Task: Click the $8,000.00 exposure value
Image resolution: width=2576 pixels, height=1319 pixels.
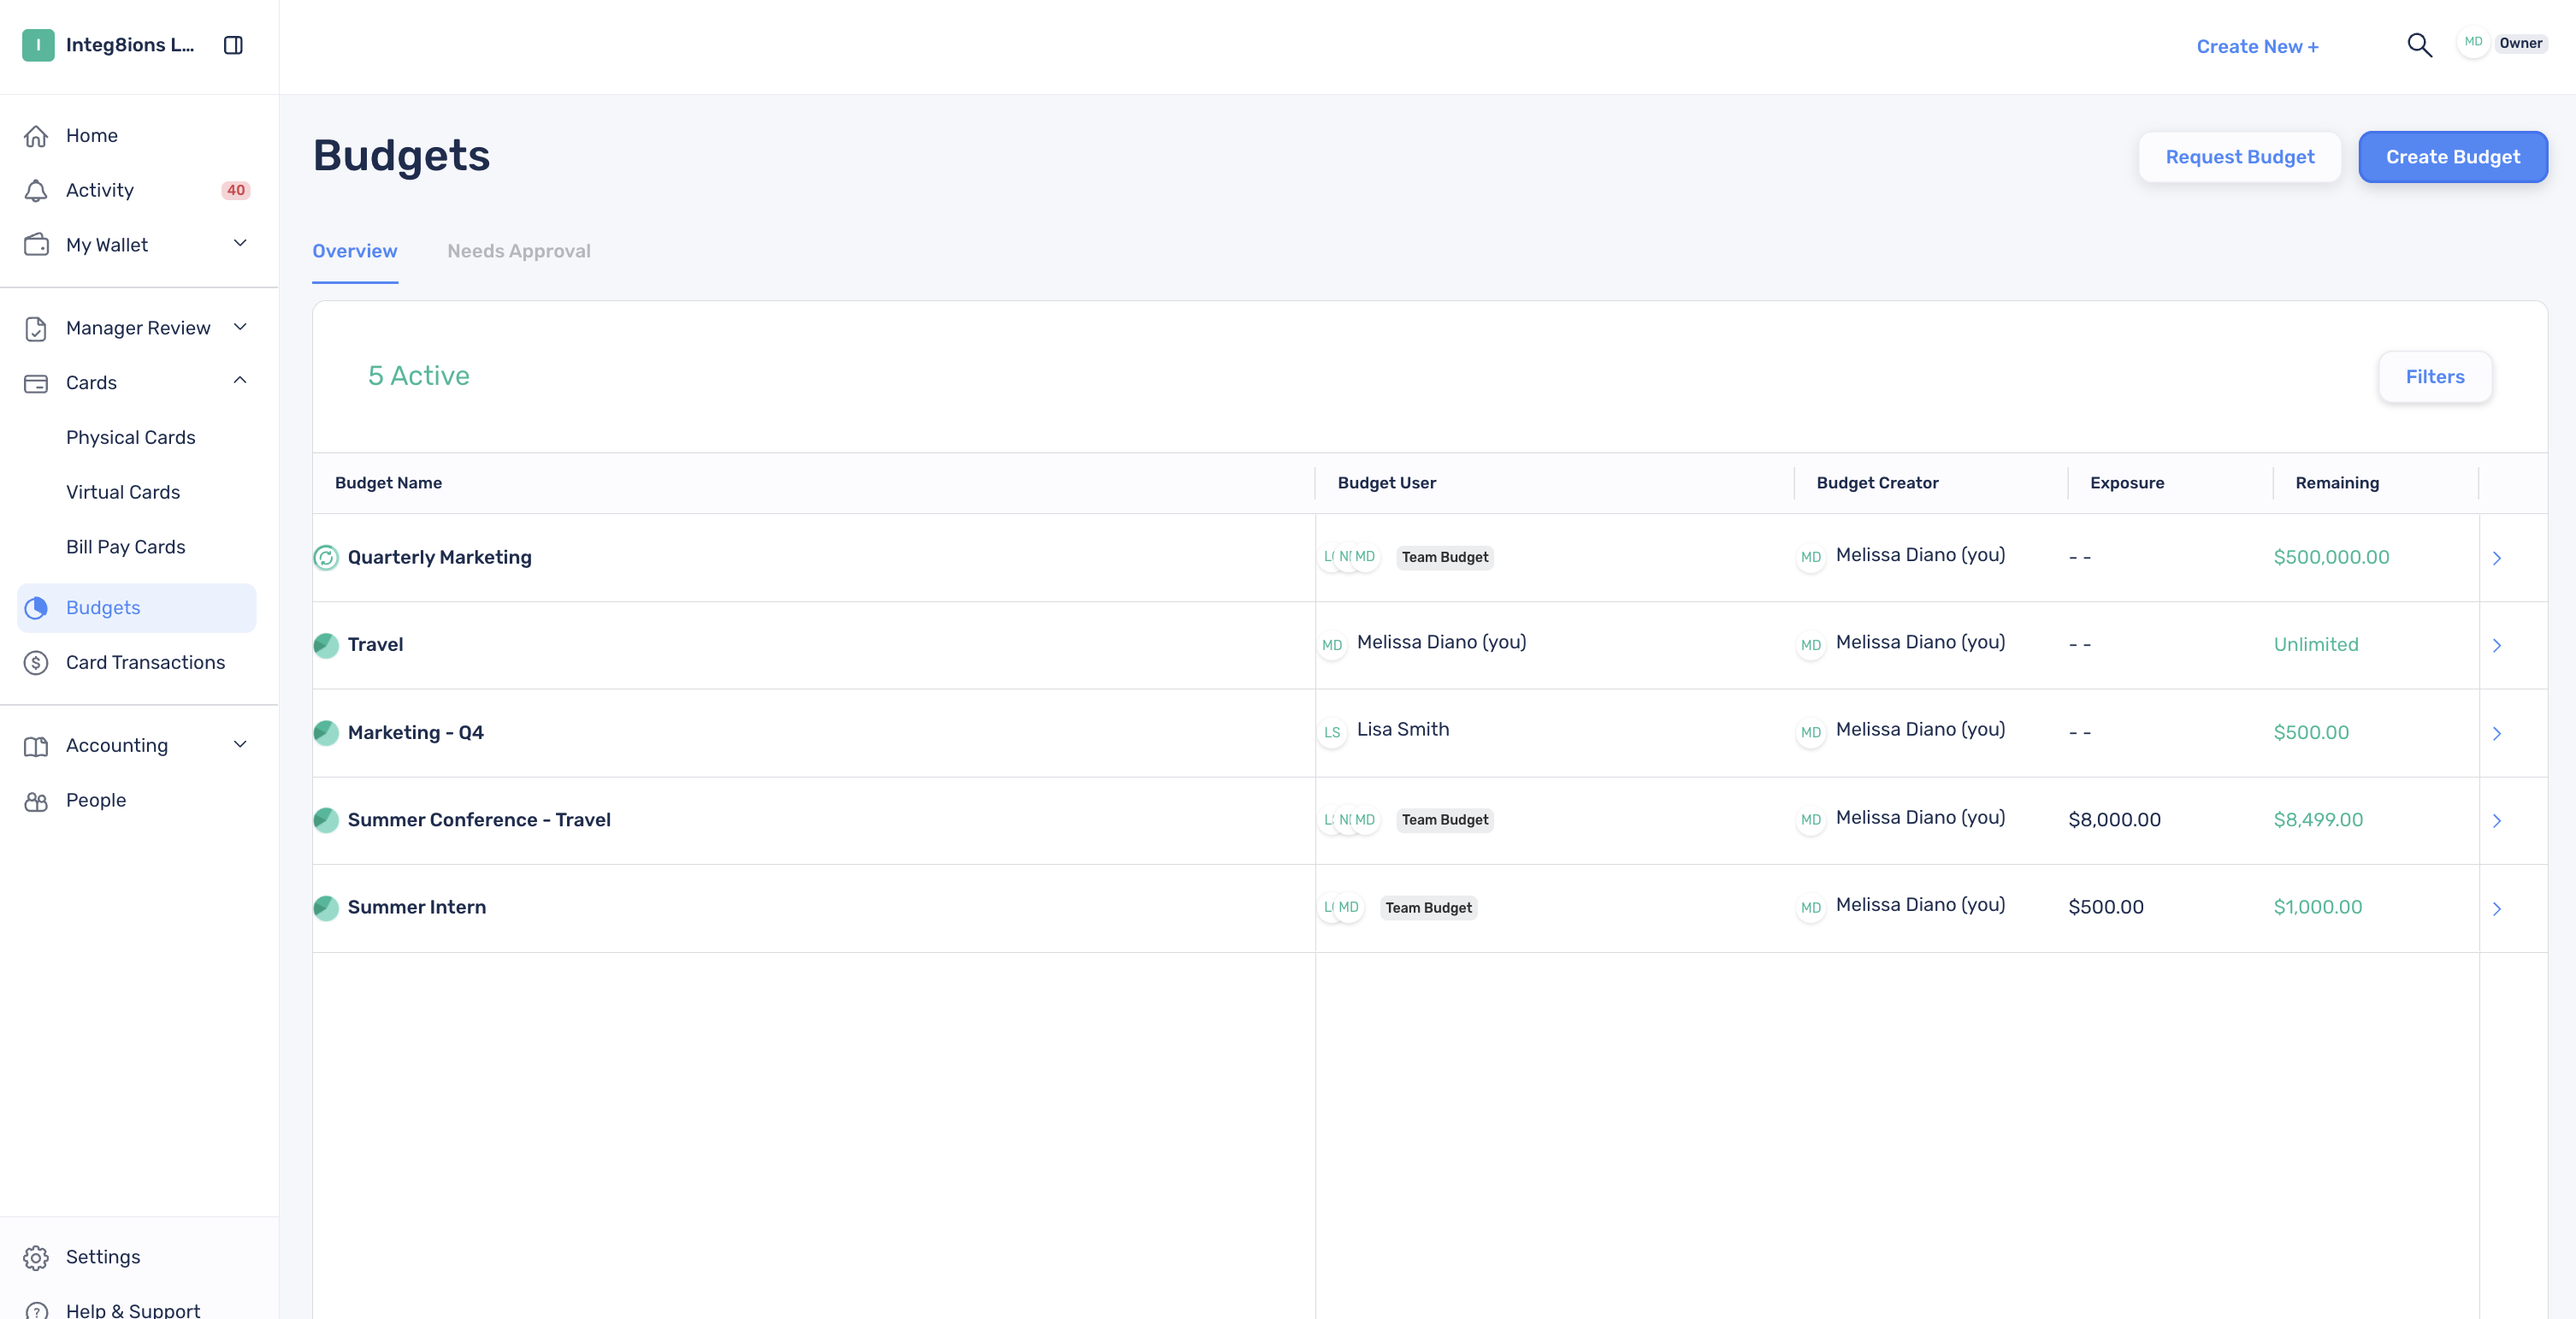Action: point(2115,820)
